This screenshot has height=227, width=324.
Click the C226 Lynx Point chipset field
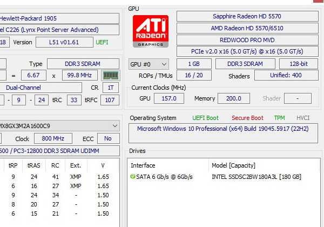(x=59, y=30)
